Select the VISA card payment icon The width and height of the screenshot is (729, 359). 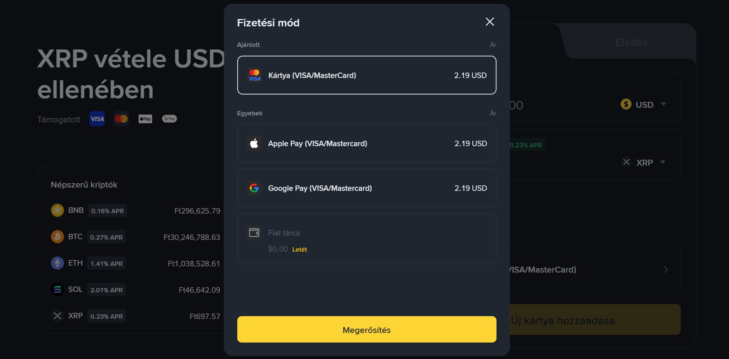254,75
